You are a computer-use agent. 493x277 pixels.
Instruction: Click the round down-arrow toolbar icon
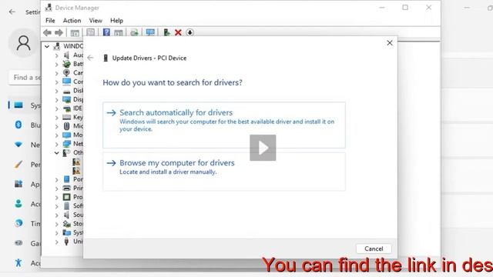pos(189,32)
